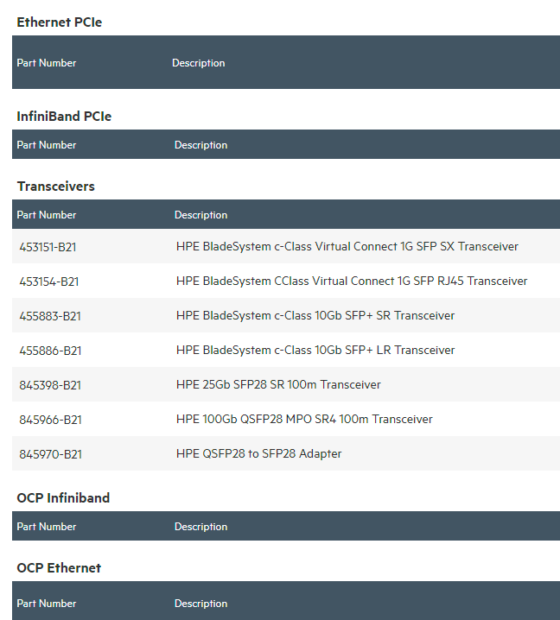Click the 1G SFP RJ45 Transceiver description

pos(352,281)
